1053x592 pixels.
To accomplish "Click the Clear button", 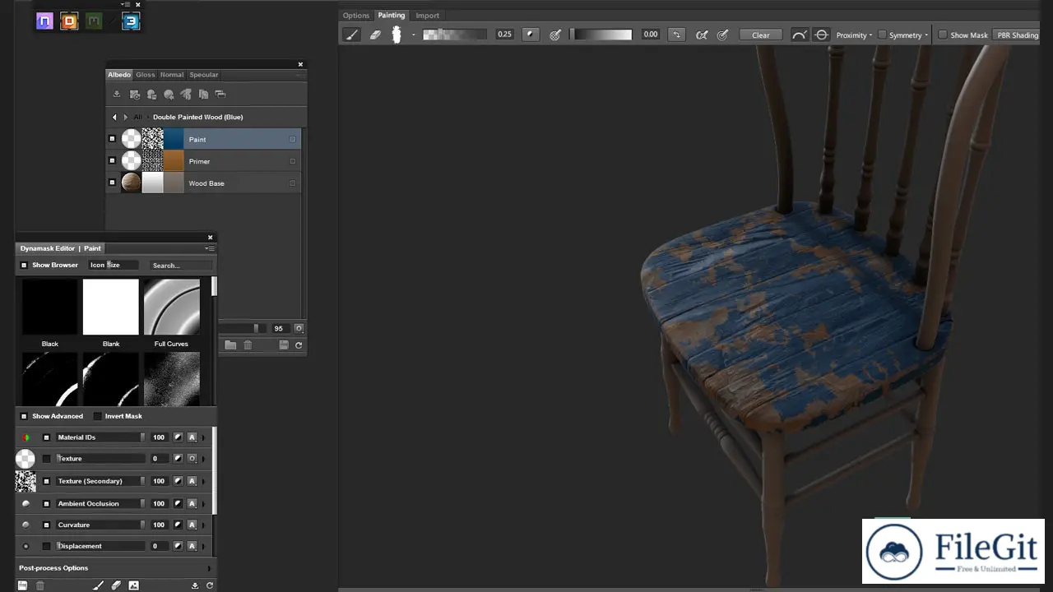I will coord(761,35).
